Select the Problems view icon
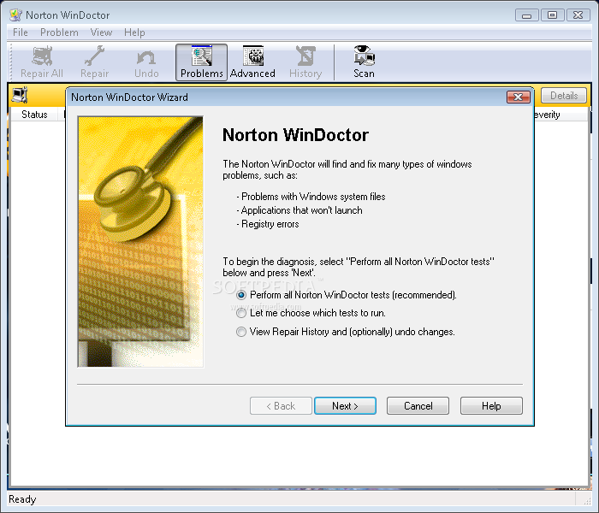 pyautogui.click(x=201, y=62)
